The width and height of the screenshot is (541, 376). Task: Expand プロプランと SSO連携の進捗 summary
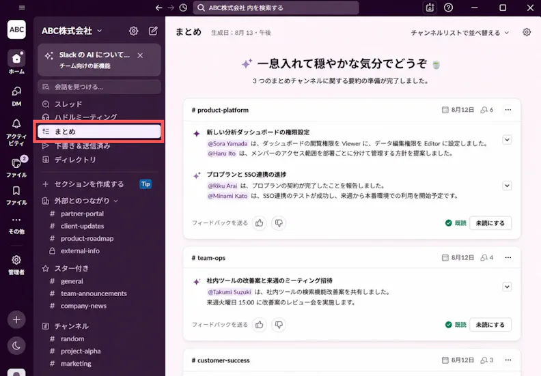(507, 186)
